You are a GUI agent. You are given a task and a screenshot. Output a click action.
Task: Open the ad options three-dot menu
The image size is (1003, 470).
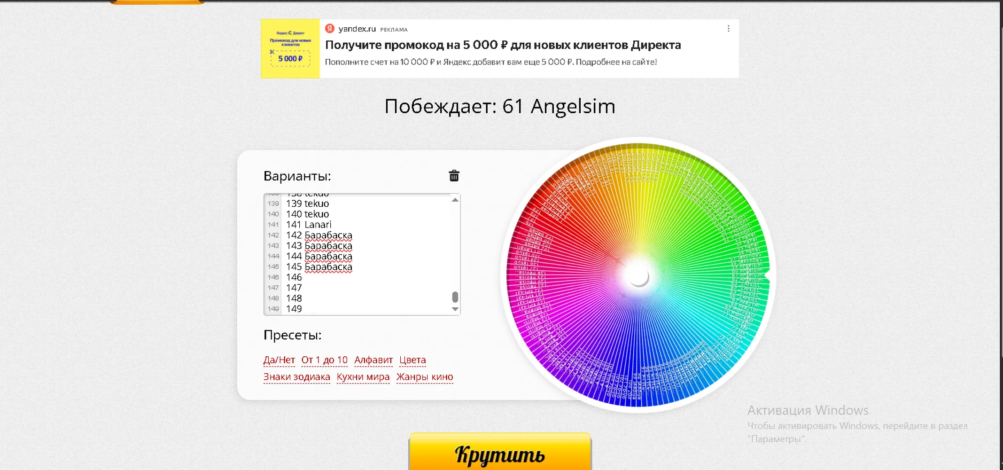tap(728, 29)
